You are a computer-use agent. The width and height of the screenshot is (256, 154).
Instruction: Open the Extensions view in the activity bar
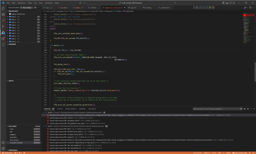(3, 38)
